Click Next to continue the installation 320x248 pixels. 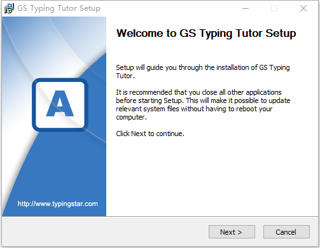click(x=232, y=232)
